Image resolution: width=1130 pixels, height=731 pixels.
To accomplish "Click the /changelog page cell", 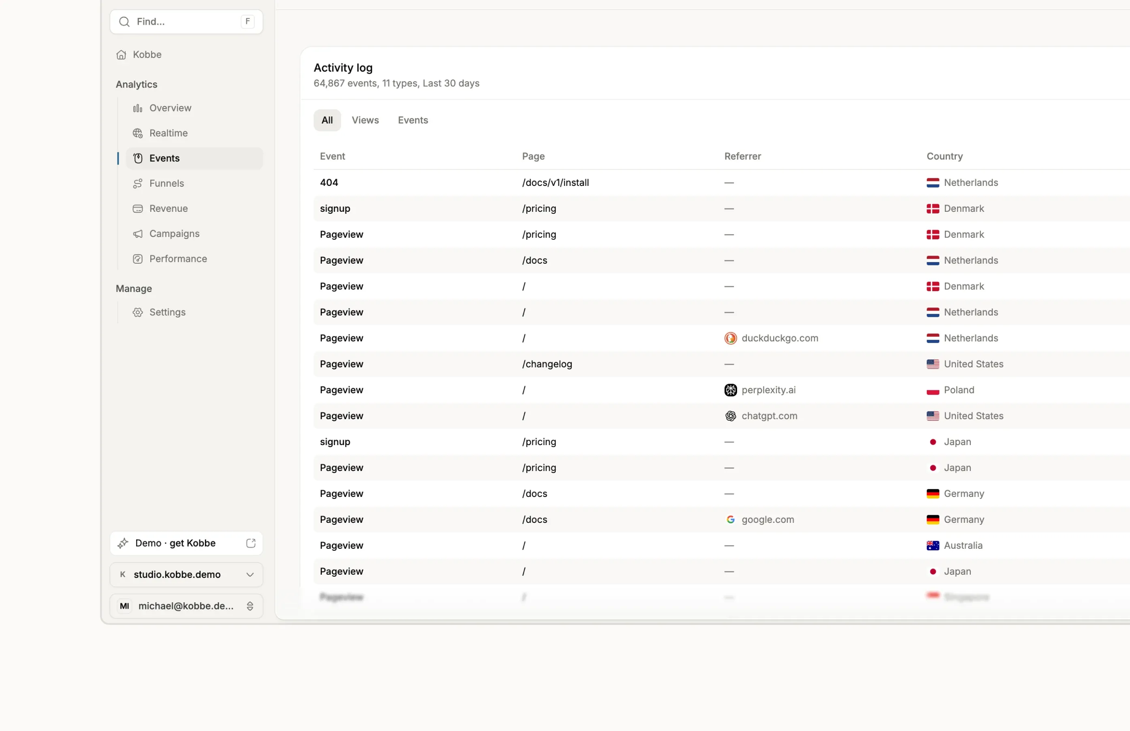I will (547, 364).
